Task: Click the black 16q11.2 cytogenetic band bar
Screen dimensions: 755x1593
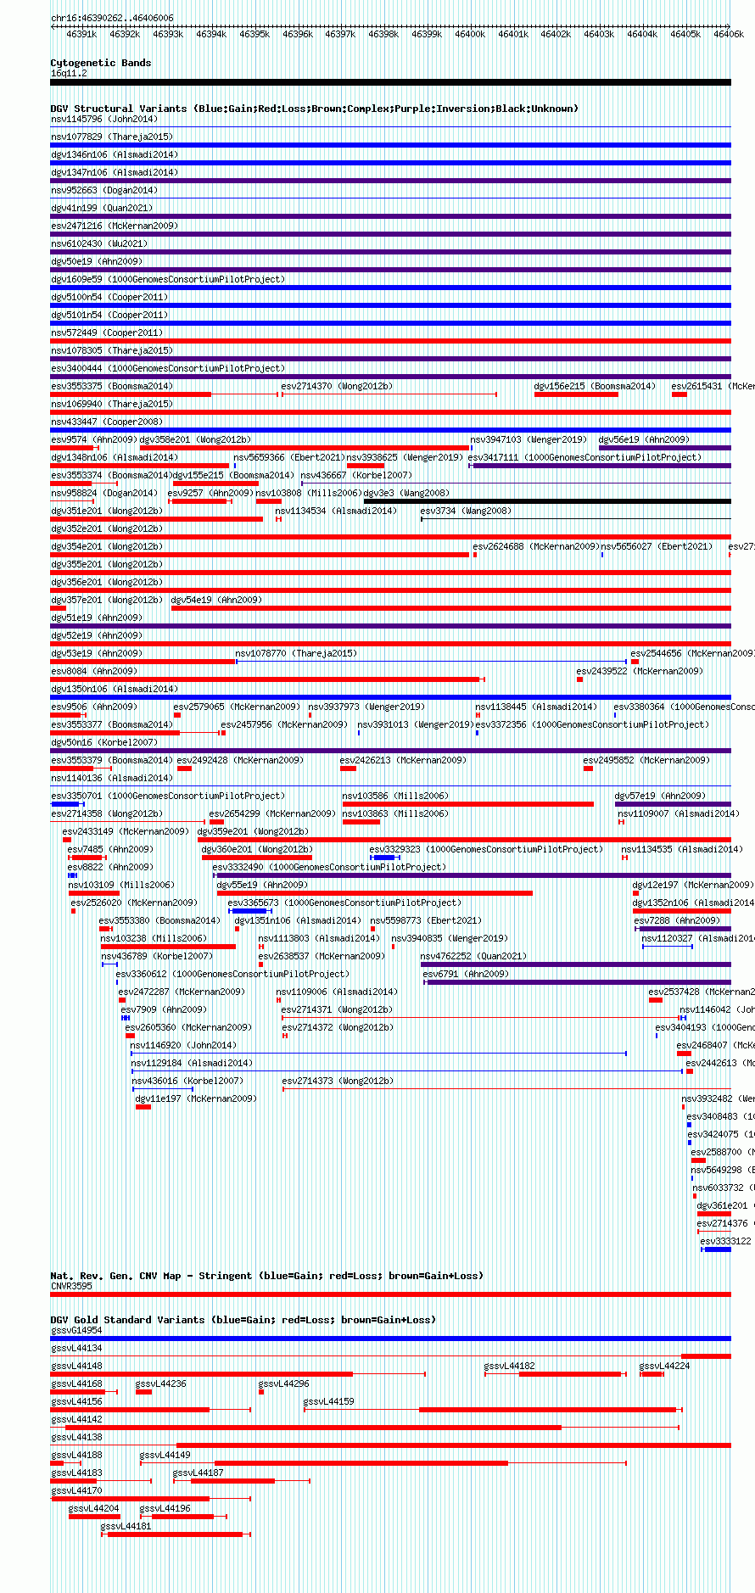Action: point(390,82)
